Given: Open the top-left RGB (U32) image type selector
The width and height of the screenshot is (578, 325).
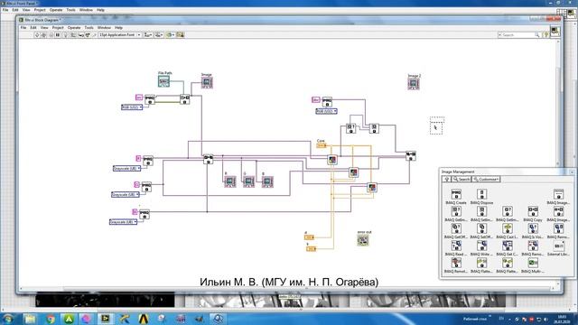Looking at the screenshot, I should tap(132, 107).
